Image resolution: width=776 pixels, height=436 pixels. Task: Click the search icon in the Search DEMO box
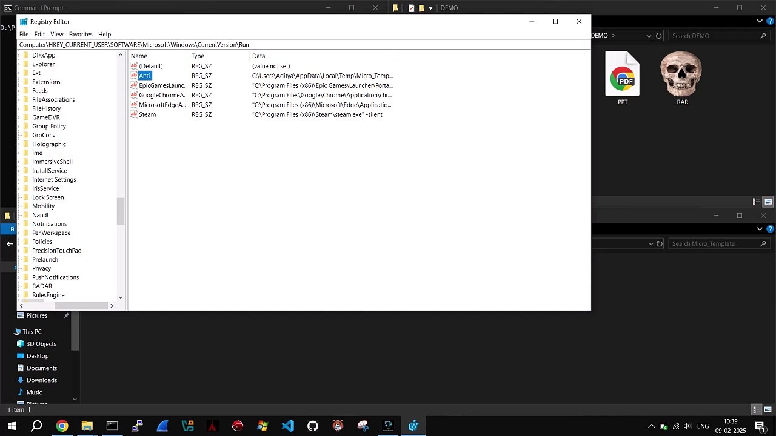tap(764, 36)
